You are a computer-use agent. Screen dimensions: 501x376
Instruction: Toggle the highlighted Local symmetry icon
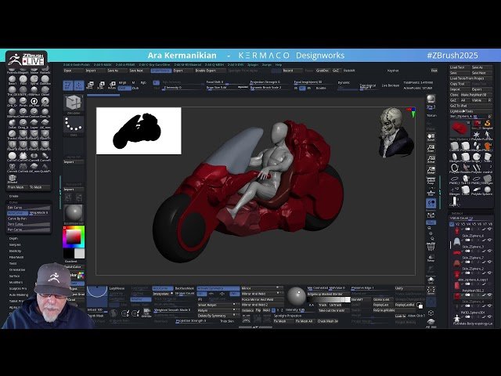point(431,203)
